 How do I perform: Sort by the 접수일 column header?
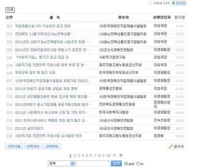[x=179, y=17]
